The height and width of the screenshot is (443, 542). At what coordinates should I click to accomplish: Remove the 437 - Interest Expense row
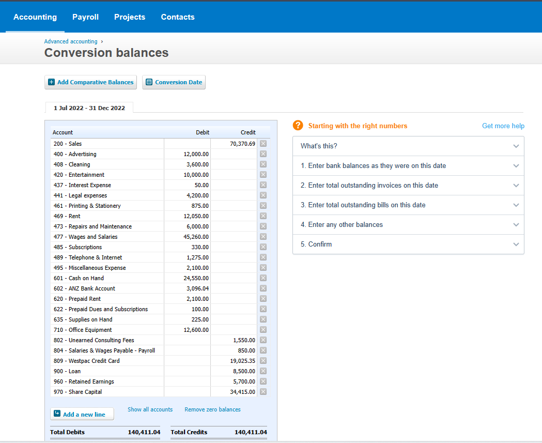click(263, 185)
